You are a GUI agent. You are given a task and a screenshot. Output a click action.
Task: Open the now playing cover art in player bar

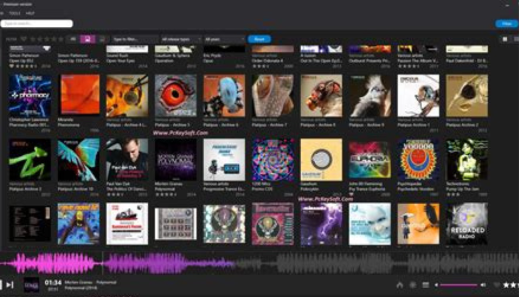31,285
